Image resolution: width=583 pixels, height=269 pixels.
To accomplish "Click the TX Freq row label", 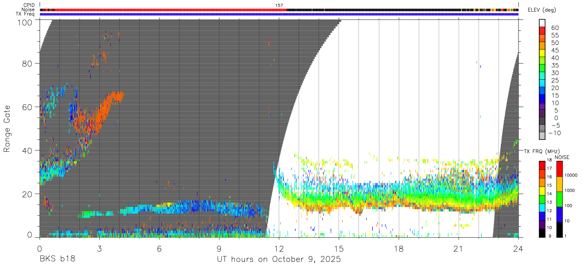I will pos(26,14).
